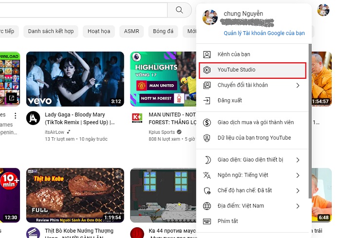The height and width of the screenshot is (238, 341).
Task: Select Kênh của bạn menu item
Action: coord(234,55)
